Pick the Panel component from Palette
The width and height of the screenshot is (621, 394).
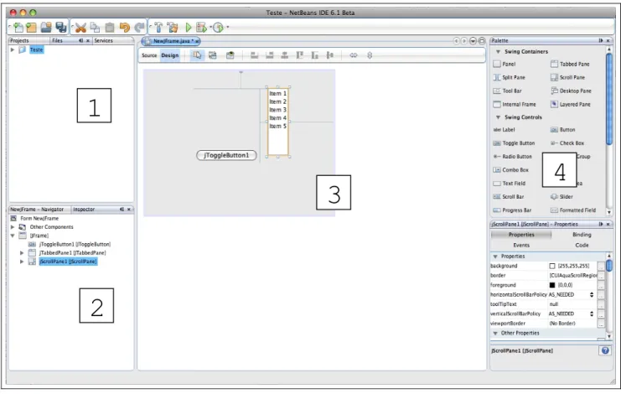coord(505,64)
